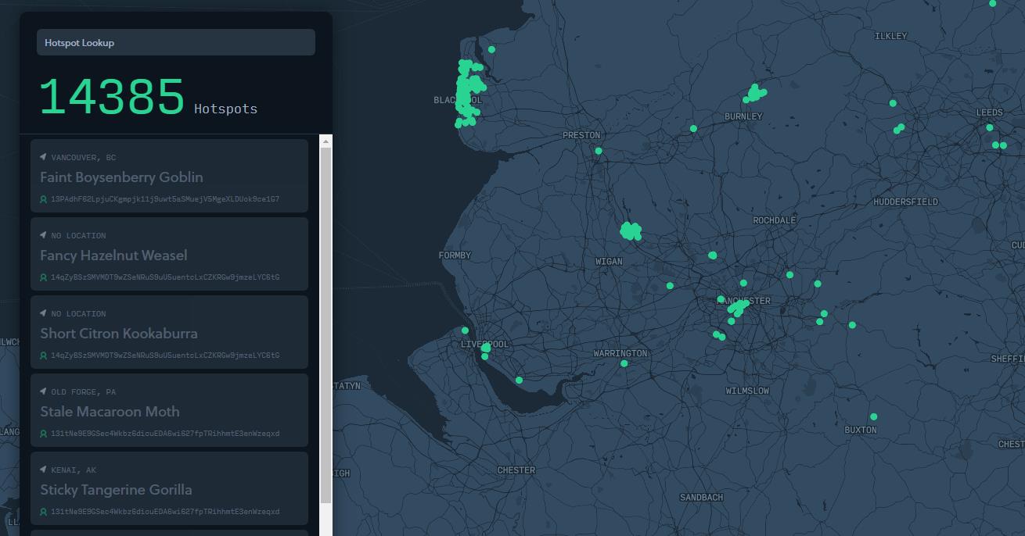
Task: Open Short Citron Kookaburra hotspot entry
Action: point(119,334)
